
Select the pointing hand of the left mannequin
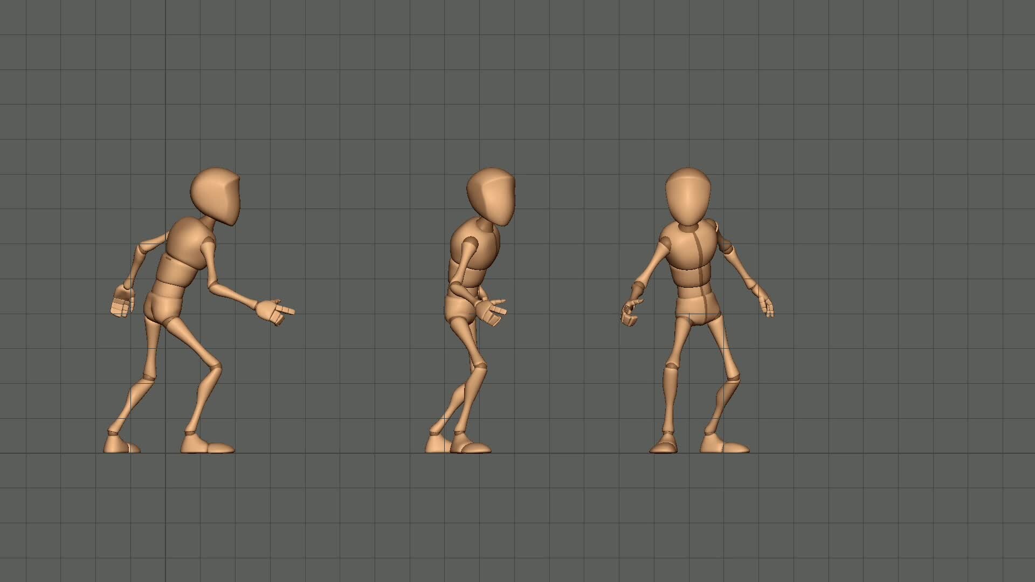275,312
